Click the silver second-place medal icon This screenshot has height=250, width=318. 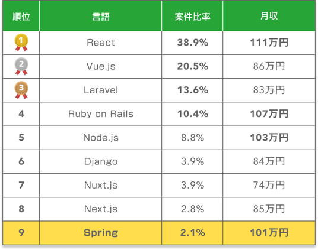[21, 66]
